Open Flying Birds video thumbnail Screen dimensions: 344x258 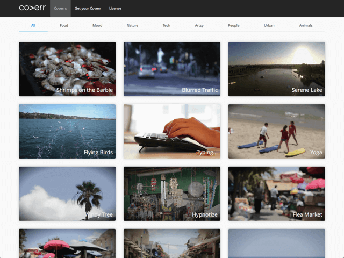67,131
